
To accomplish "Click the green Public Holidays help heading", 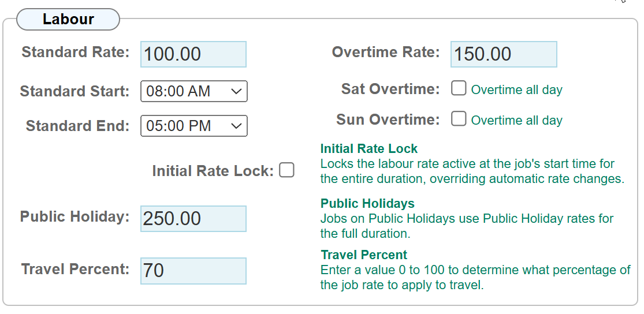I will pos(367,204).
